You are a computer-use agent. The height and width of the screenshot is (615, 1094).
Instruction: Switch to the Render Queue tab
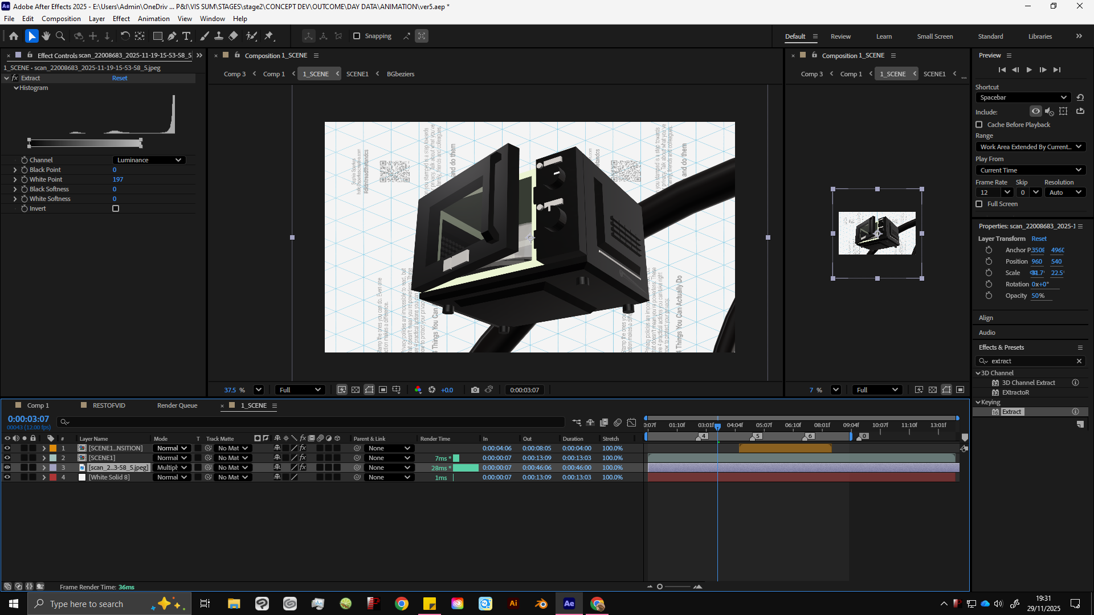pos(177,405)
